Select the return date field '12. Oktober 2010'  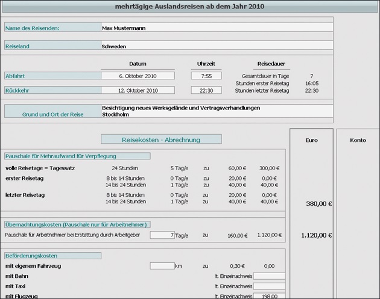click(138, 91)
